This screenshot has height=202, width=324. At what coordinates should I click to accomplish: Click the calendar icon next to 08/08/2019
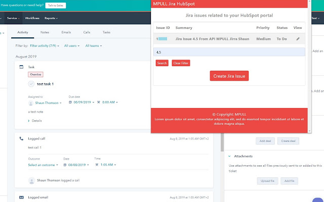click(x=65, y=165)
